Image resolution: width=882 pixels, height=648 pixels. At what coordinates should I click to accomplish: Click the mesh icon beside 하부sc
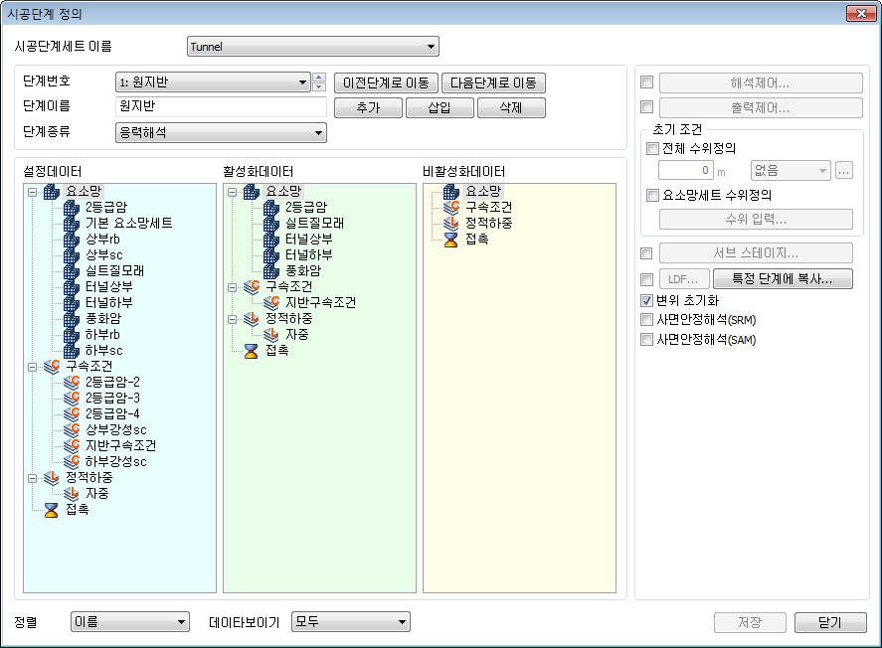[x=72, y=350]
